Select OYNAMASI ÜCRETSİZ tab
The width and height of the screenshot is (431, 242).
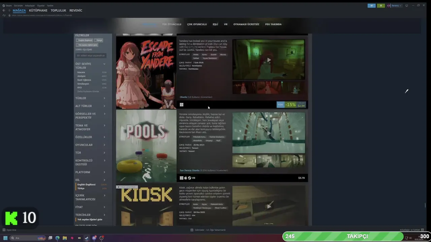[246, 24]
